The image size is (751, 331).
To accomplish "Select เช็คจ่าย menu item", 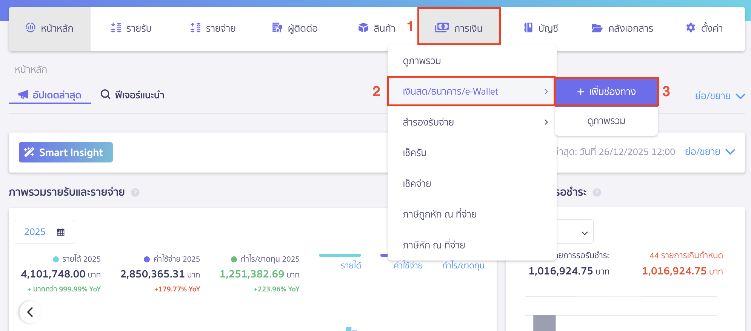I will [472, 184].
